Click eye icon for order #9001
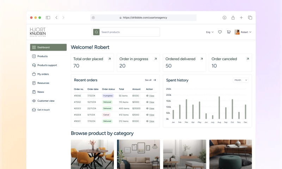This screenshot has height=169, width=282. pos(147,121)
